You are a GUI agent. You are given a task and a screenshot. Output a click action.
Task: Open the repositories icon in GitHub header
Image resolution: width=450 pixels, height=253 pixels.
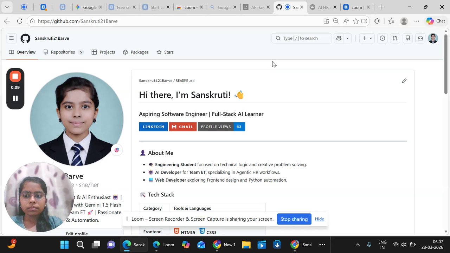click(x=408, y=38)
